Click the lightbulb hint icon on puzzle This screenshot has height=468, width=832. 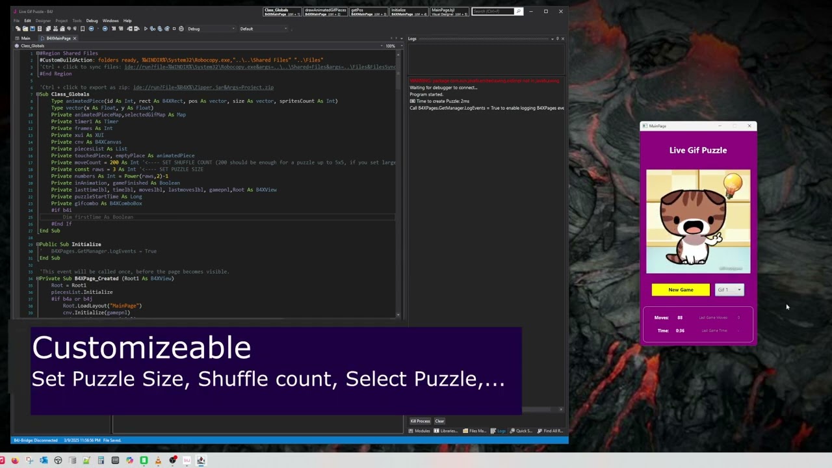tap(733, 184)
